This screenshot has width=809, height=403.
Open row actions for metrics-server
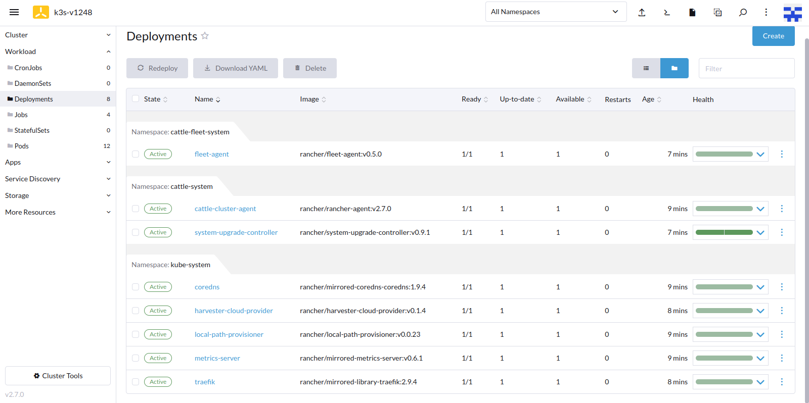[x=782, y=358]
